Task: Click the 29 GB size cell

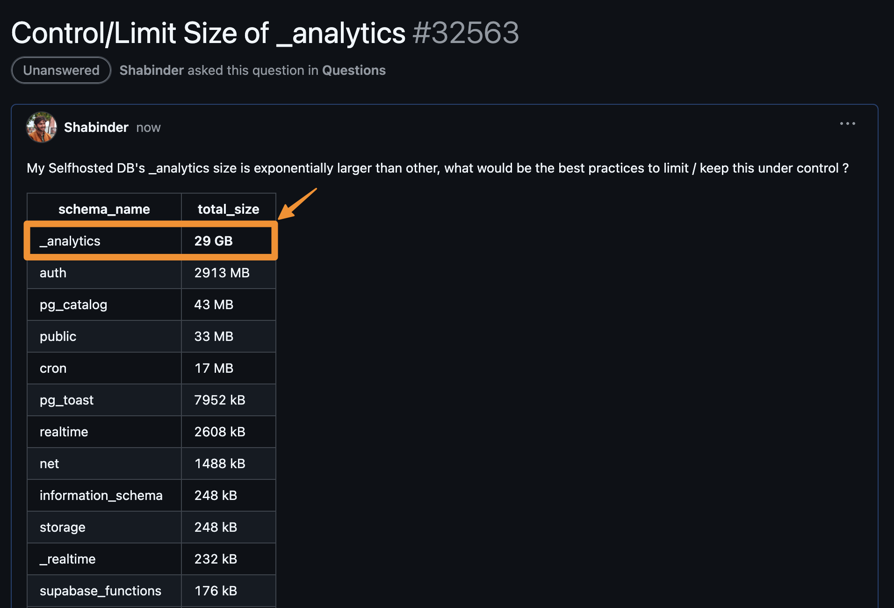Action: (x=213, y=241)
